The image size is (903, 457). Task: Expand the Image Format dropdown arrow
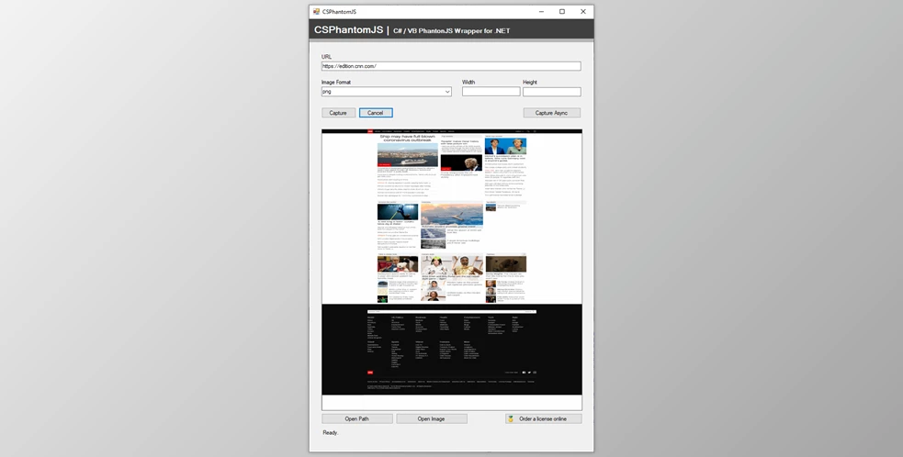pyautogui.click(x=447, y=92)
